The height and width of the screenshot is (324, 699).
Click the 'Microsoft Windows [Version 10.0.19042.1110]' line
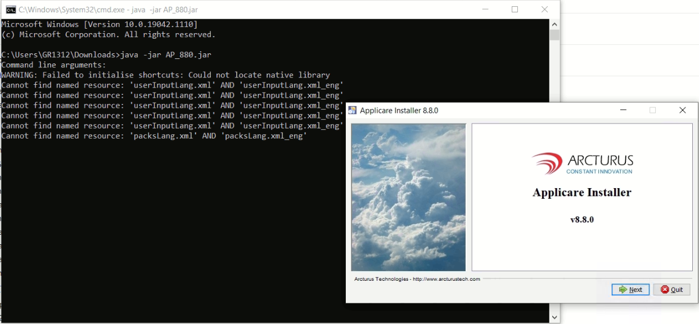click(x=100, y=25)
